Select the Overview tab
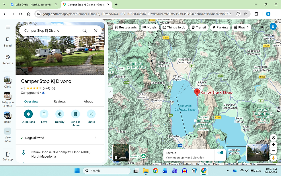Viewport: 281px width, 176px height. click(31, 102)
